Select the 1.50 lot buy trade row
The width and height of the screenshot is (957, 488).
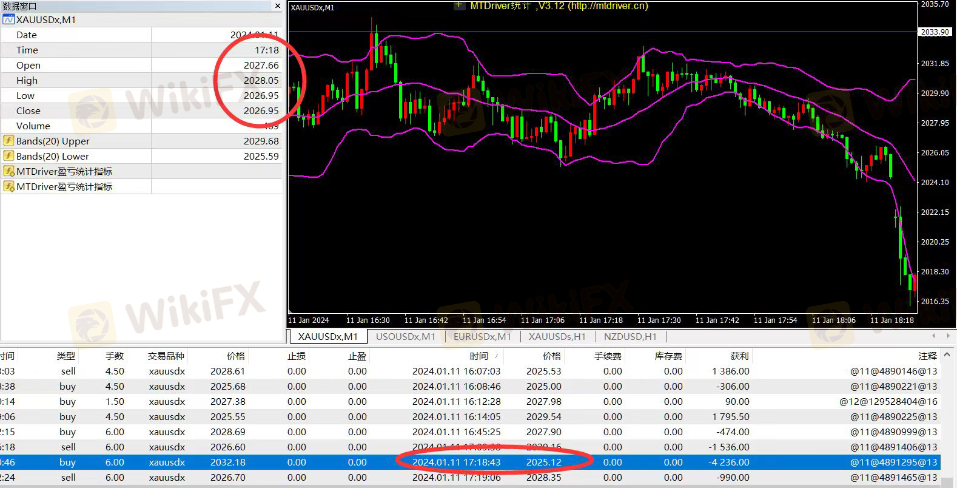coord(470,401)
